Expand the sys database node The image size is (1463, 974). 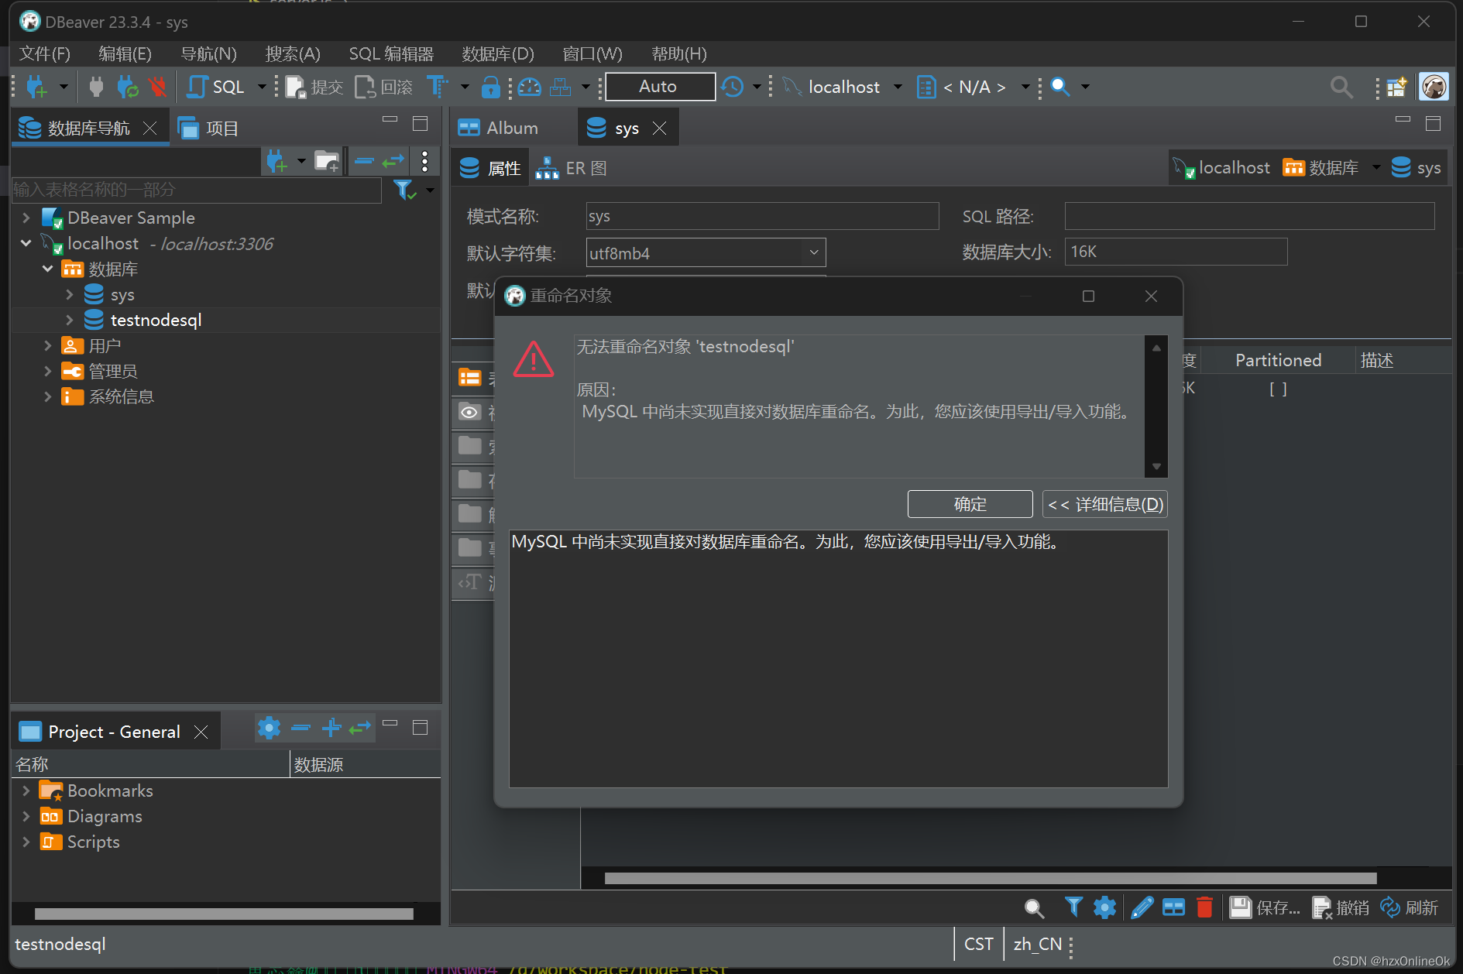pos(69,294)
